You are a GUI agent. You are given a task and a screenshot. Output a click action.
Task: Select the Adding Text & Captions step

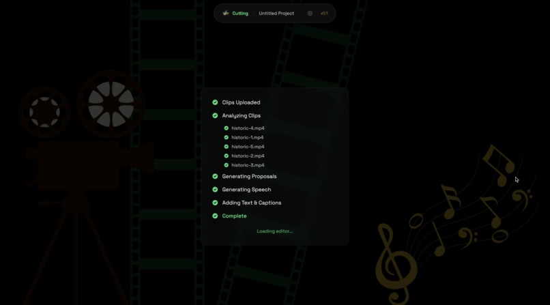(x=252, y=203)
